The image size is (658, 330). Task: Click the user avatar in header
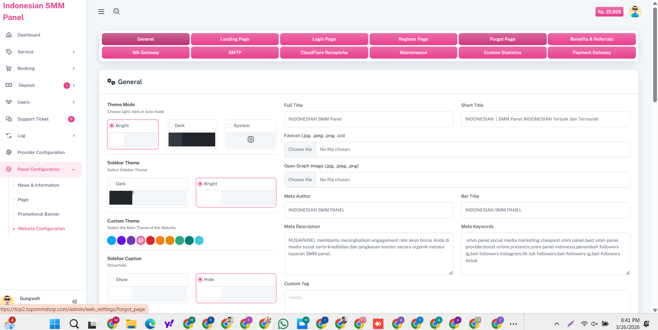click(x=635, y=12)
